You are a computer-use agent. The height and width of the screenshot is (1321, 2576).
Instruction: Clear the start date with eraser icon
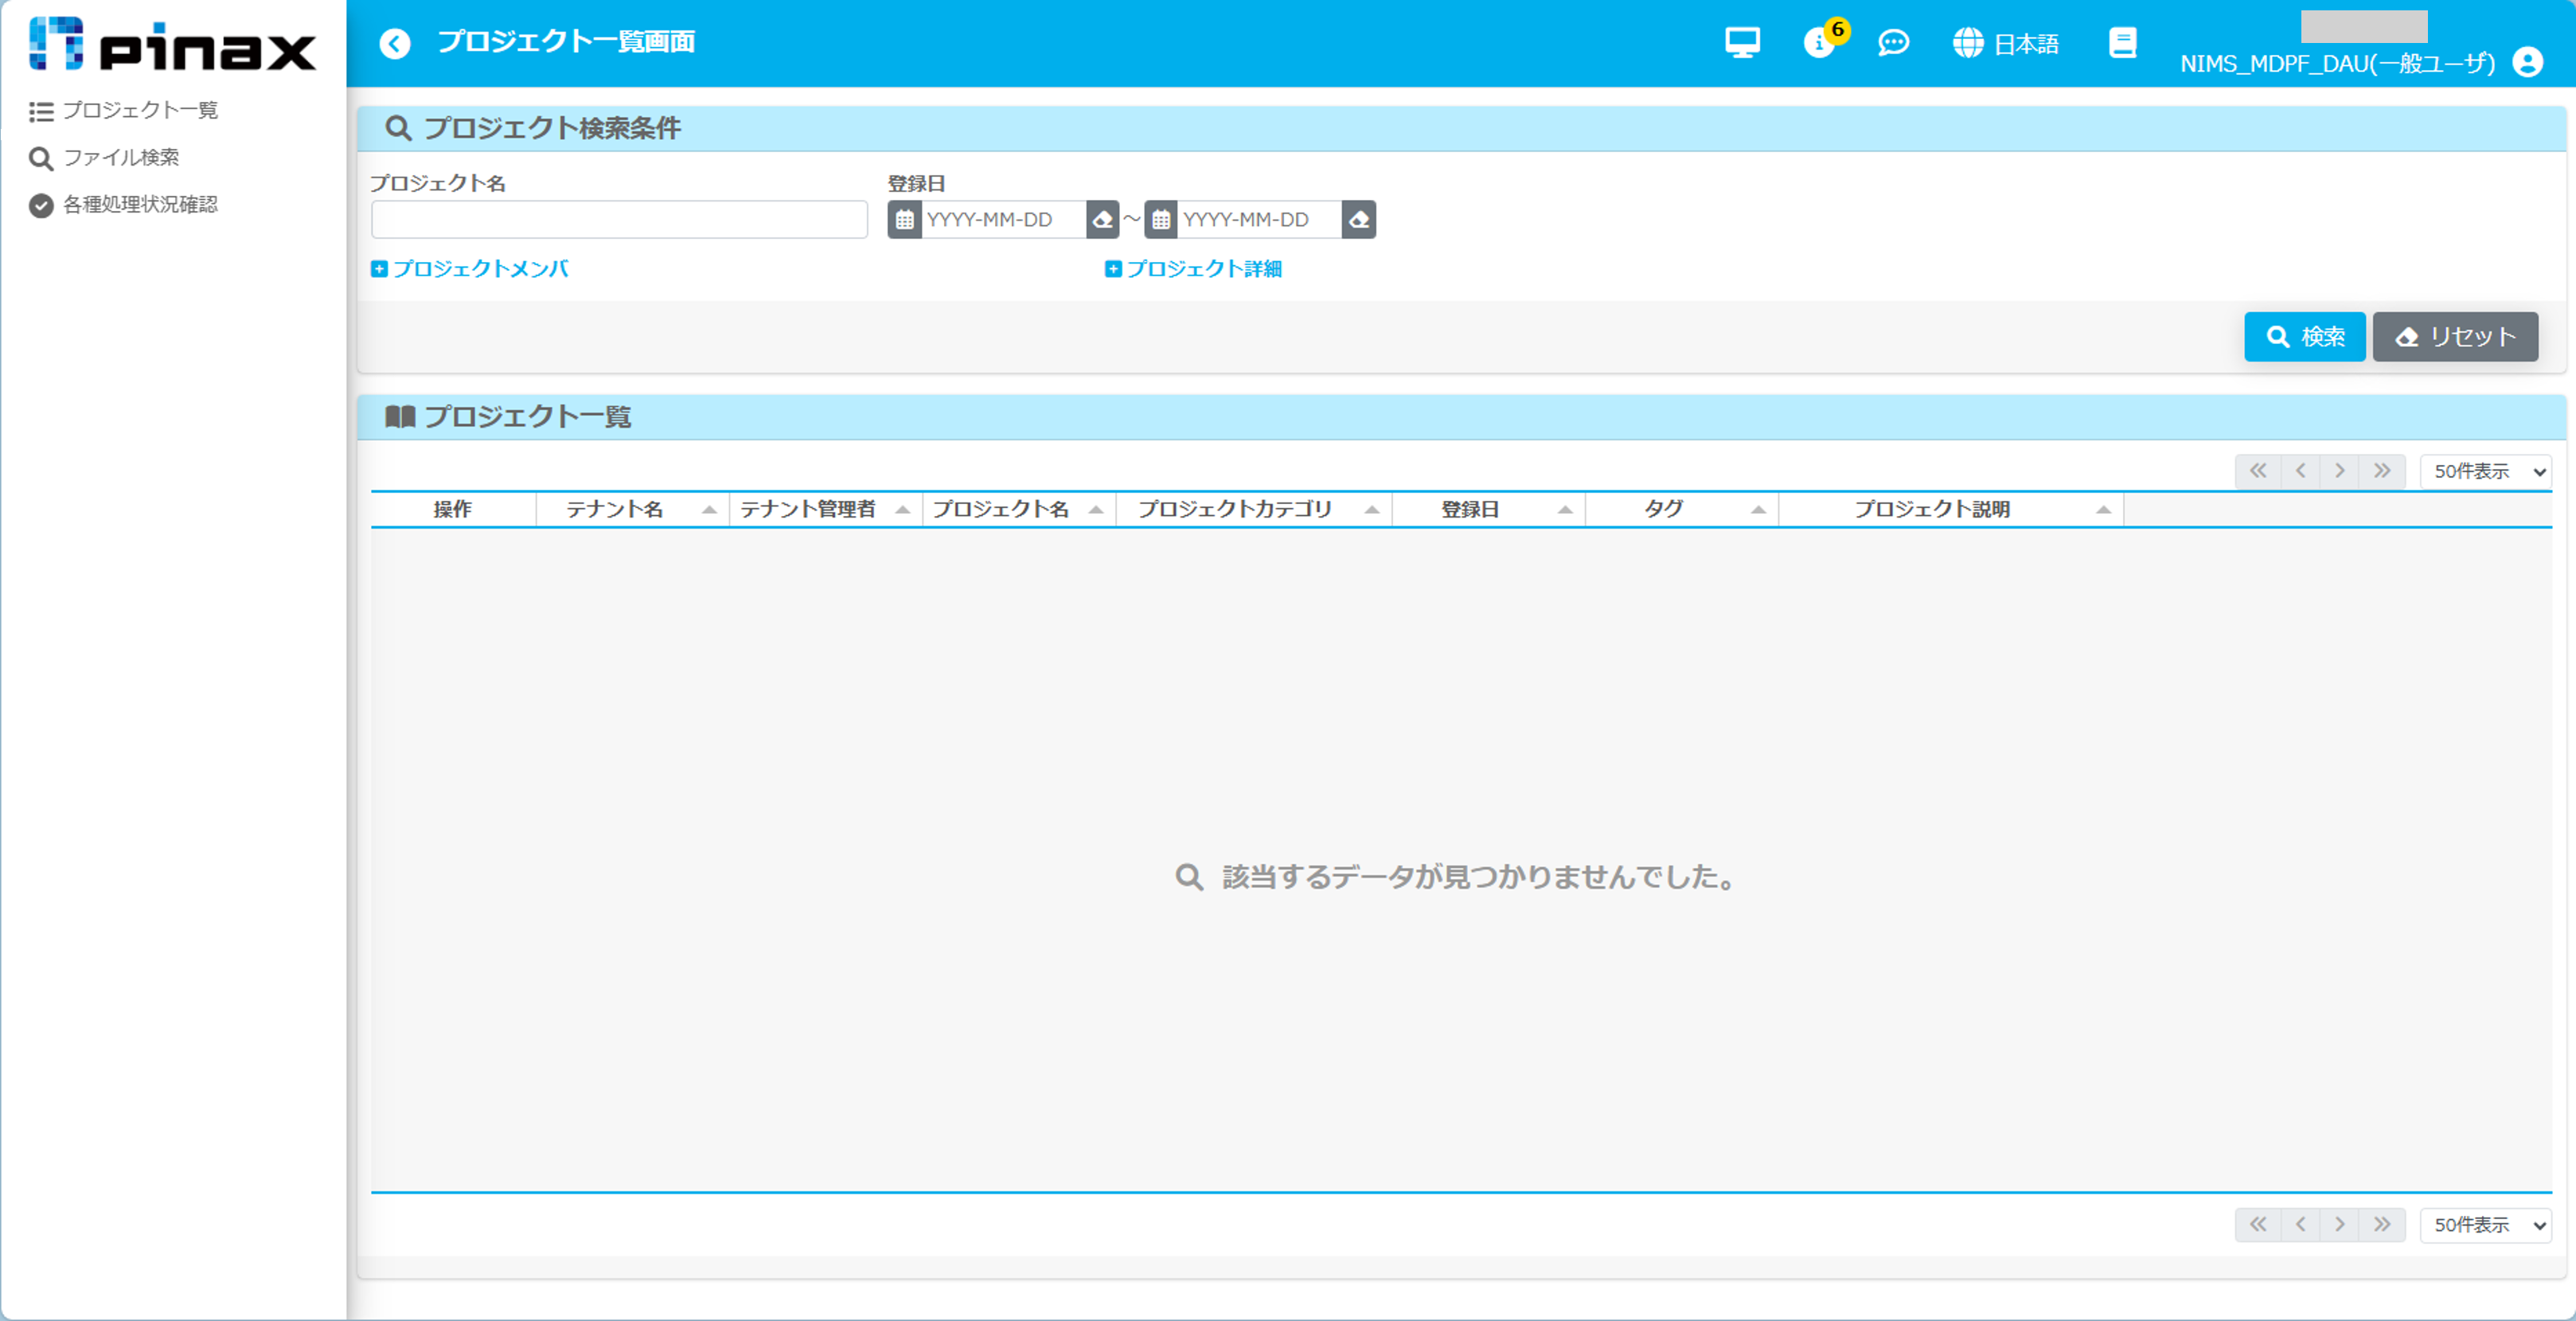click(1103, 220)
